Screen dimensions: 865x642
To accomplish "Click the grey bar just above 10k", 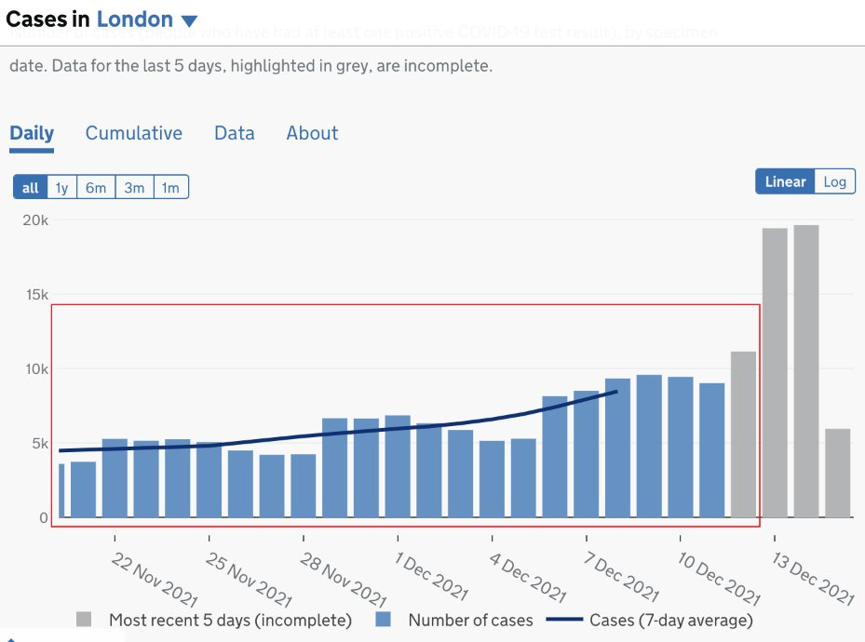I will [x=743, y=435].
